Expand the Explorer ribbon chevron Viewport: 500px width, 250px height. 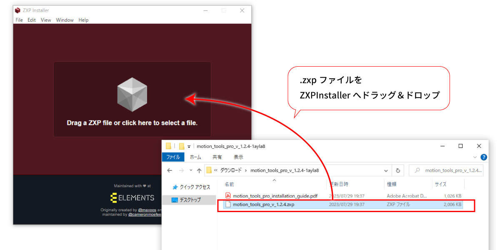pyautogui.click(x=475, y=157)
